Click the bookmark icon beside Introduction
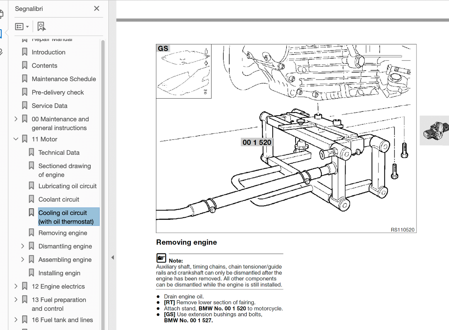Image resolution: width=449 pixels, height=330 pixels. 25,52
